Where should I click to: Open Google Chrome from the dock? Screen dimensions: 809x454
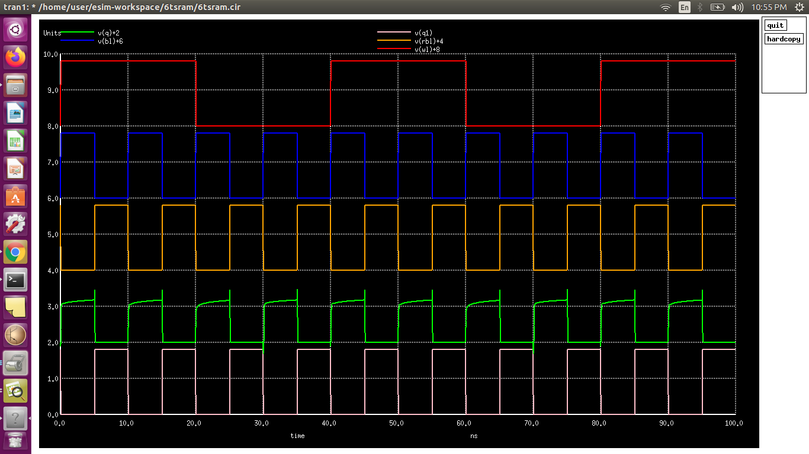15,251
